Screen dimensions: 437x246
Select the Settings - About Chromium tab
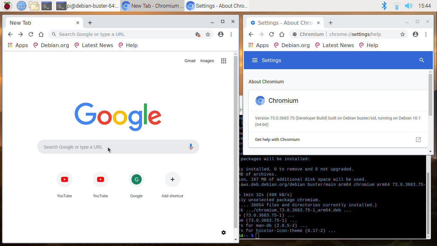point(285,23)
